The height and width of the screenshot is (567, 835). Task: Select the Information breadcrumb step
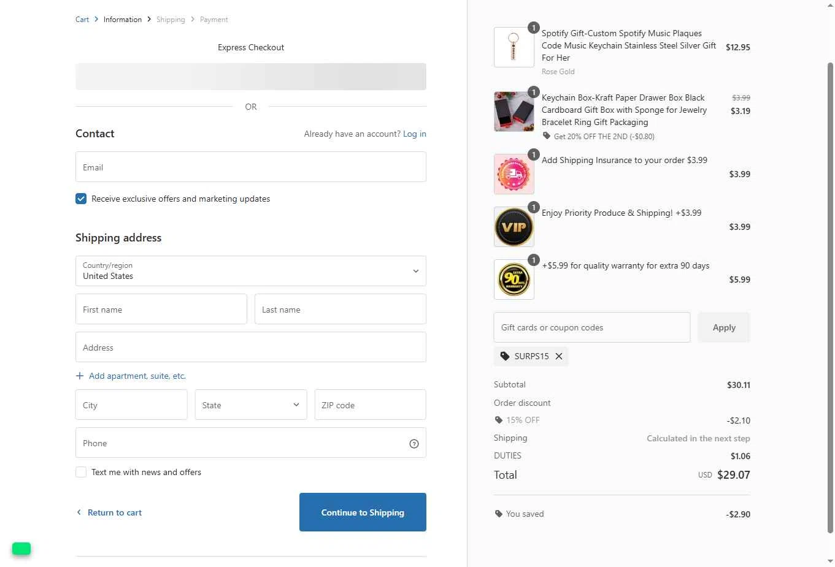123,20
